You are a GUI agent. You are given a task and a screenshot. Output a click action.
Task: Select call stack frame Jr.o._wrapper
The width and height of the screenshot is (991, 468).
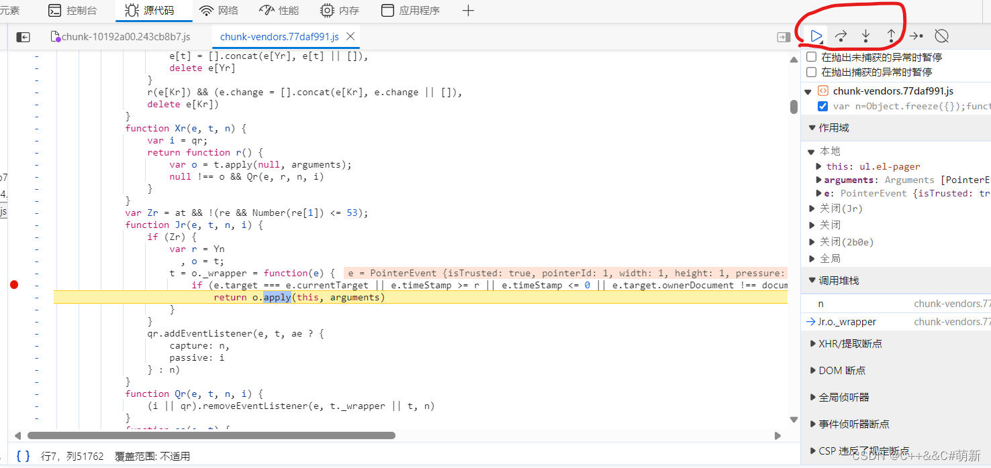pyautogui.click(x=896, y=322)
